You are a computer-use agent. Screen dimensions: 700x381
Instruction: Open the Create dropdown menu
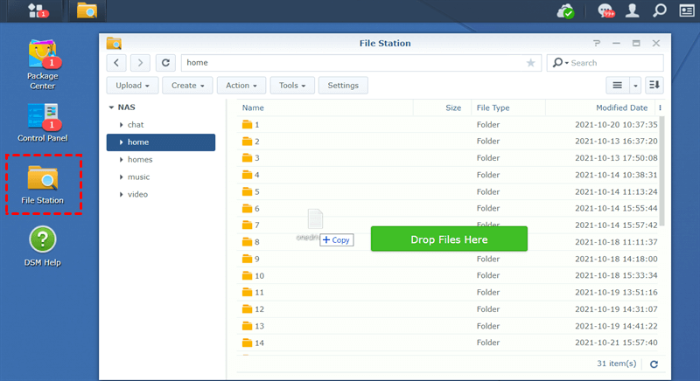(189, 86)
